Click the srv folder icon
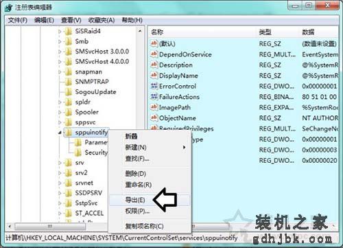Screen dimensions: 343x248 click(69, 163)
